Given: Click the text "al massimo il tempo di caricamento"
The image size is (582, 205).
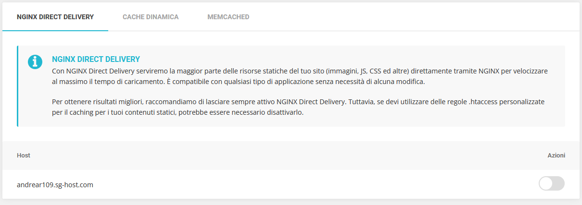Looking at the screenshot, I should [106, 82].
